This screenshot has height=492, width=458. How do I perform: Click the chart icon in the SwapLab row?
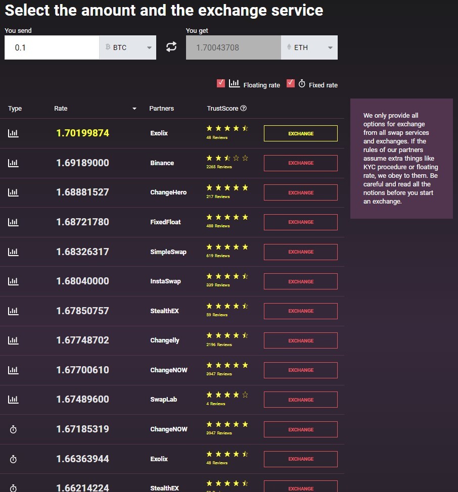point(13,400)
